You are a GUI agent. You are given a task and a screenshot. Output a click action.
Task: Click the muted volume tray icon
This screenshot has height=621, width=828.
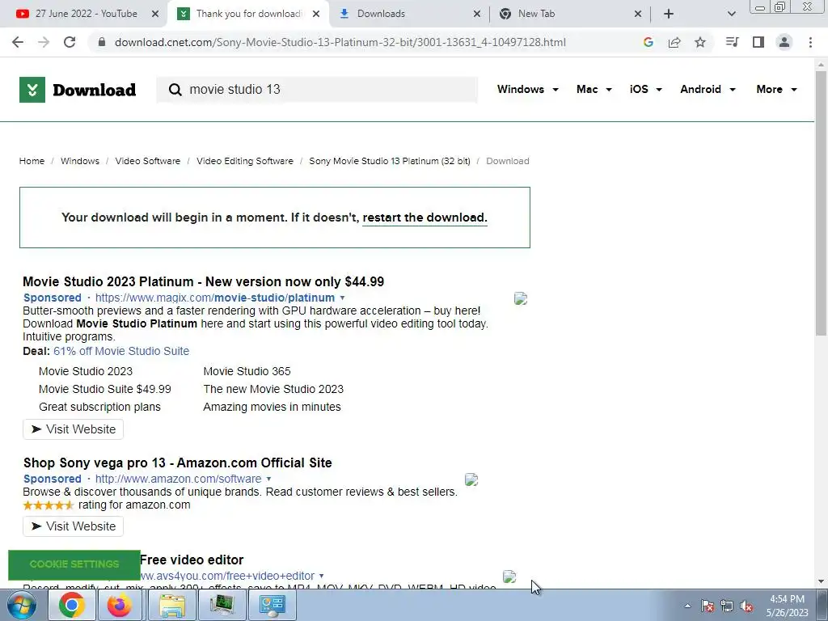coord(746,606)
